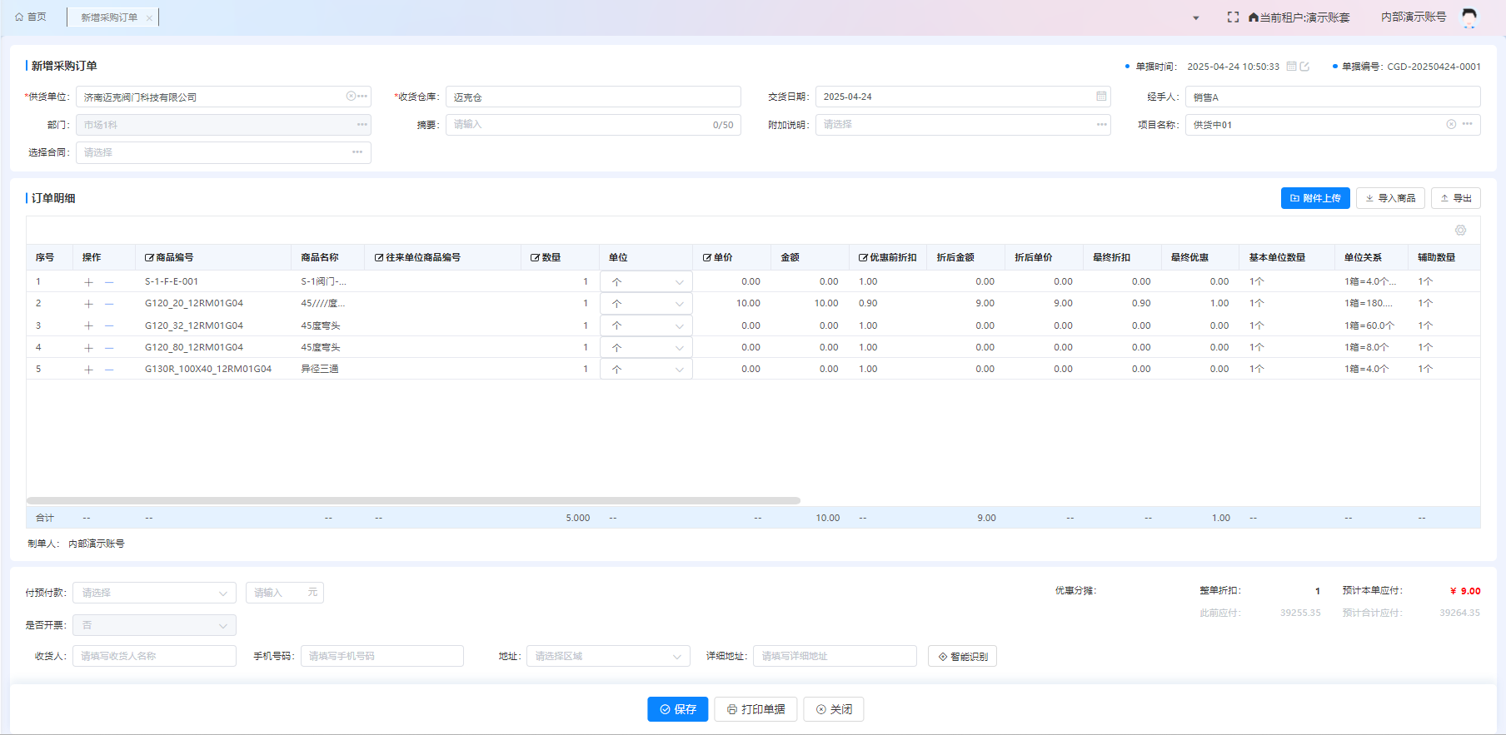Open the tab list dropdown arrow in header

coord(1195,17)
